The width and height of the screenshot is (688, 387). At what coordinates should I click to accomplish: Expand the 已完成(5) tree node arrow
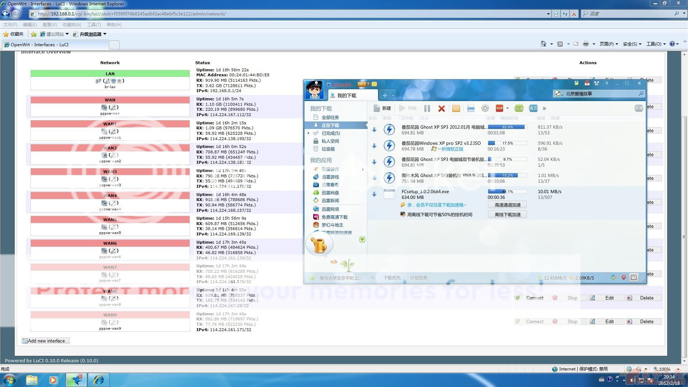[x=309, y=133]
